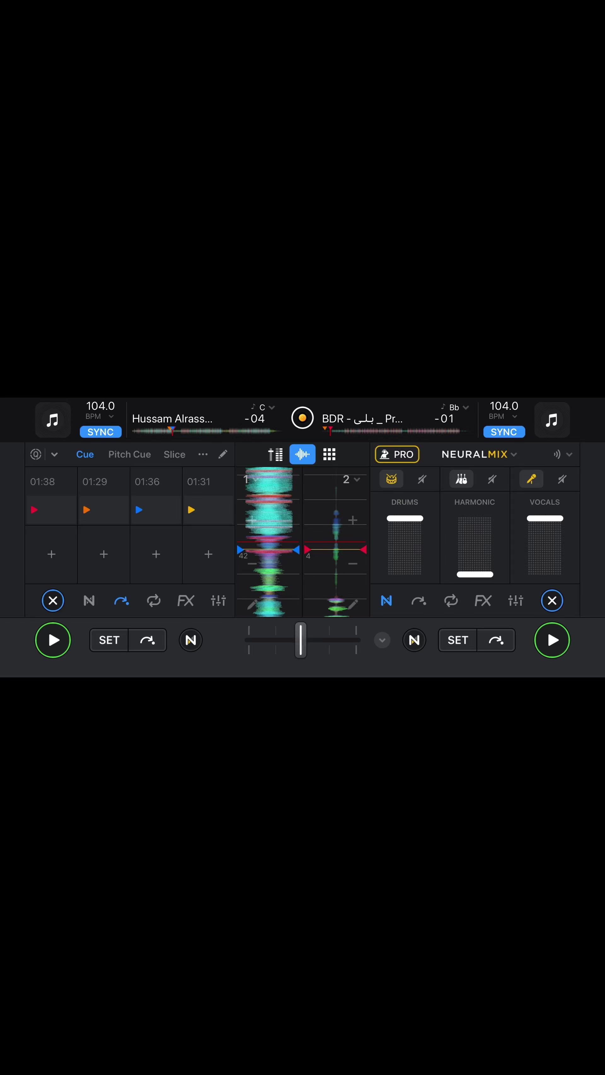Viewport: 605px width, 1075px height.
Task: Close the right deck tools panel
Action: click(552, 601)
